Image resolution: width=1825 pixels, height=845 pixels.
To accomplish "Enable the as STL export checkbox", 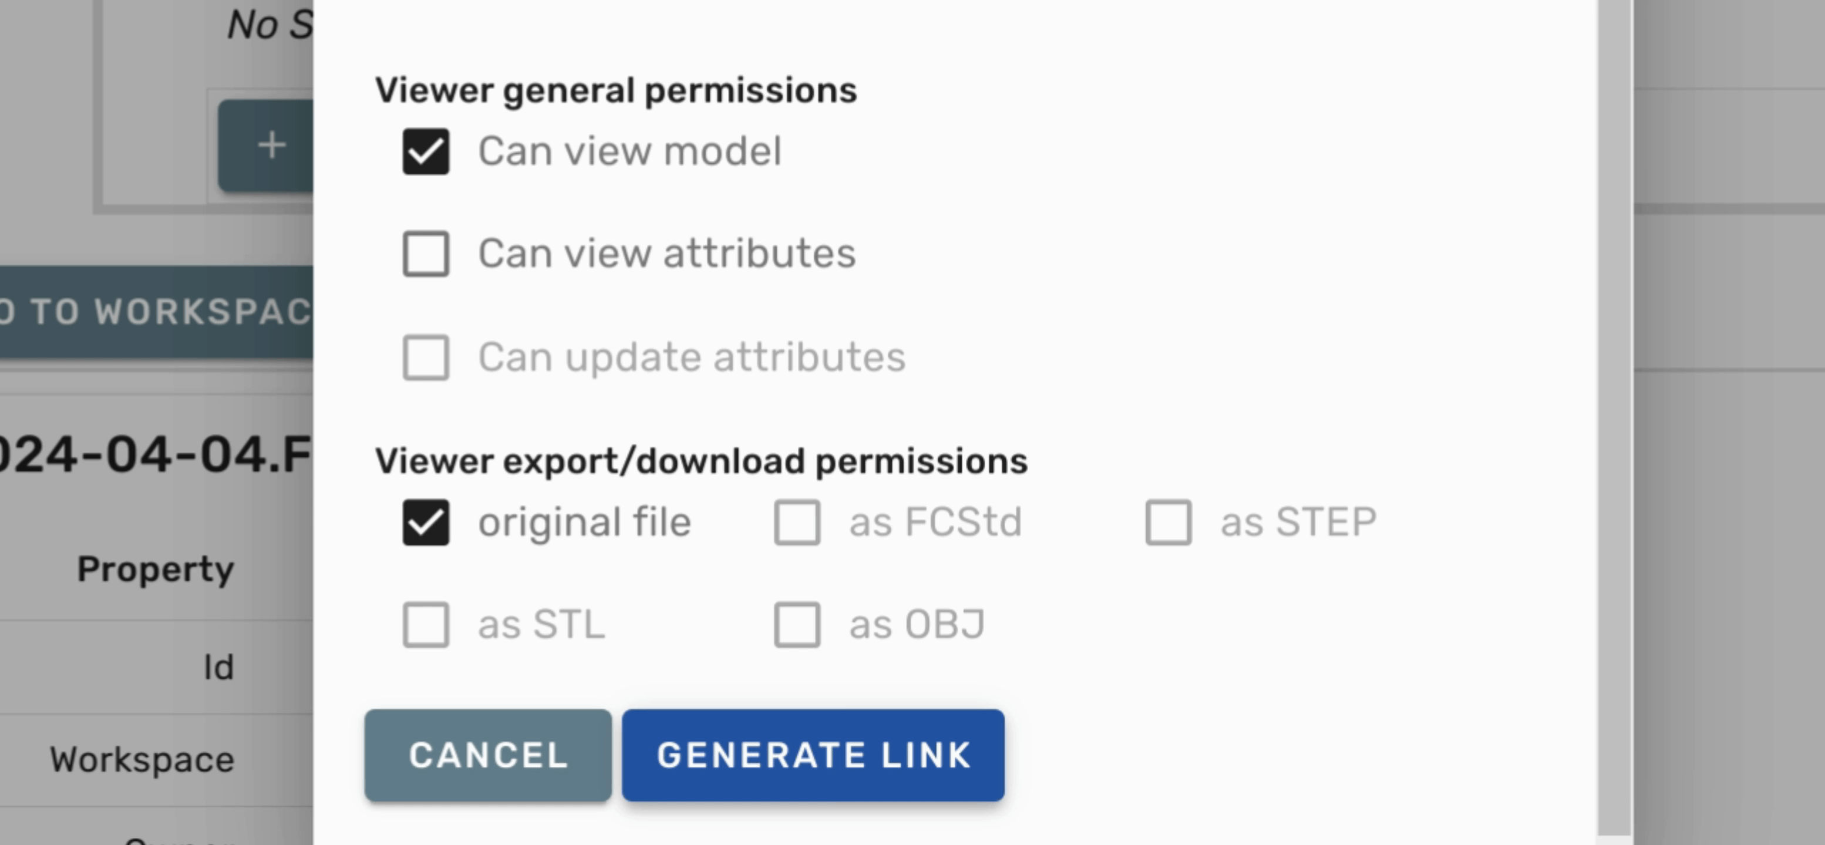I will 426,625.
